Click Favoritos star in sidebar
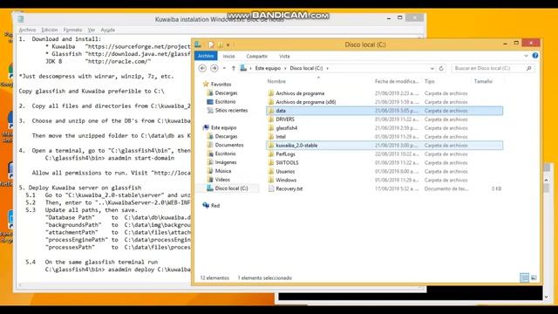The height and width of the screenshot is (314, 558). coord(206,84)
